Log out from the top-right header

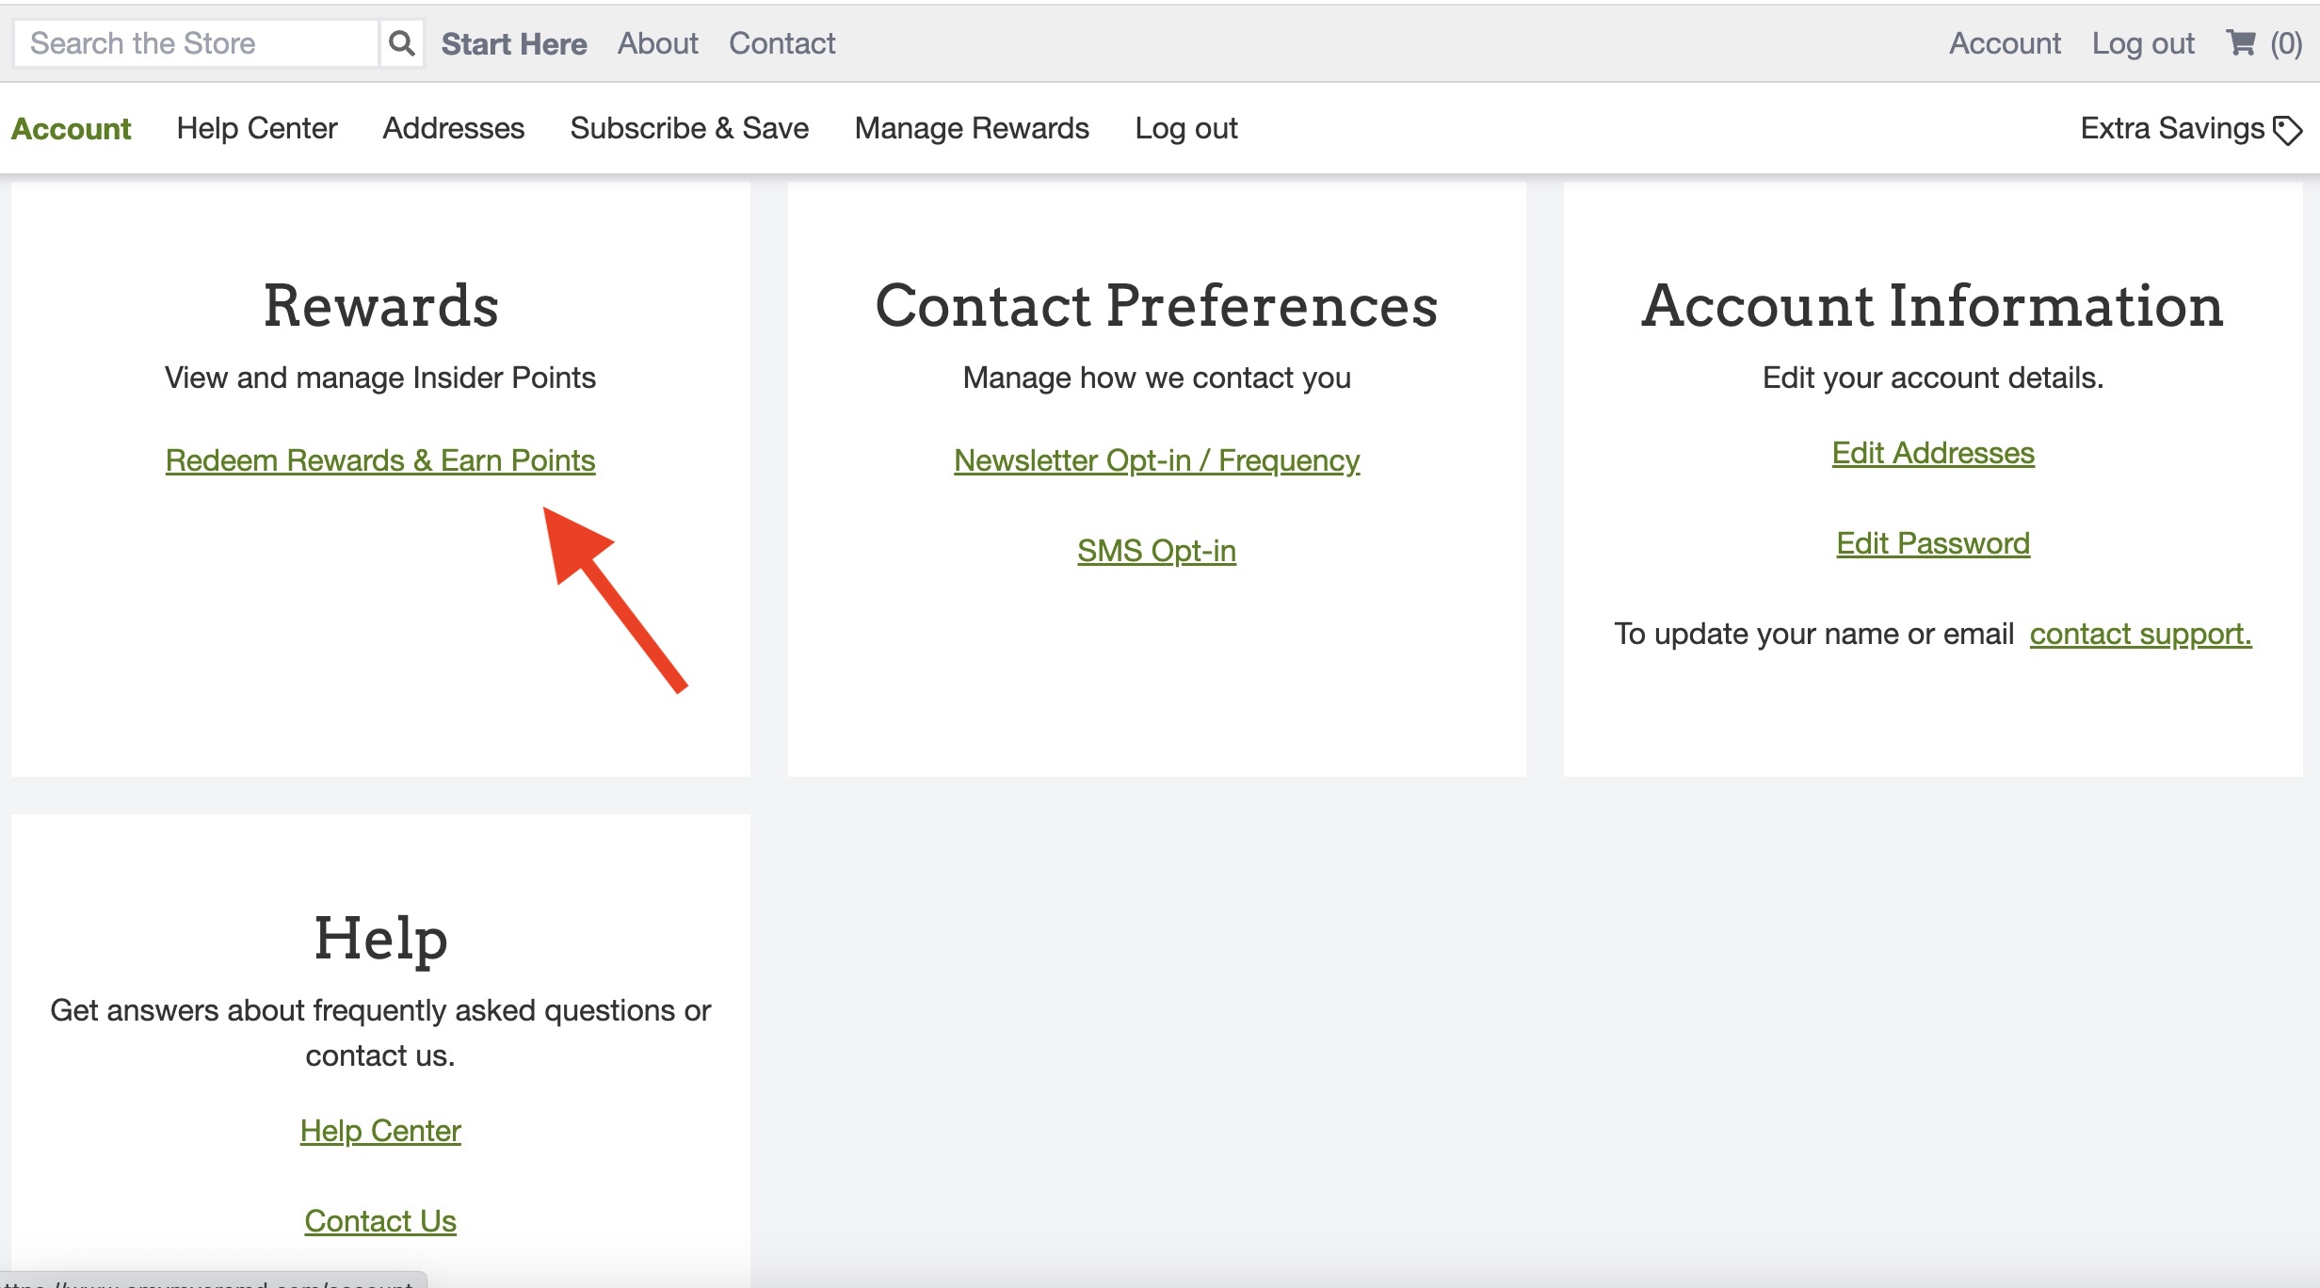pyautogui.click(x=2142, y=43)
